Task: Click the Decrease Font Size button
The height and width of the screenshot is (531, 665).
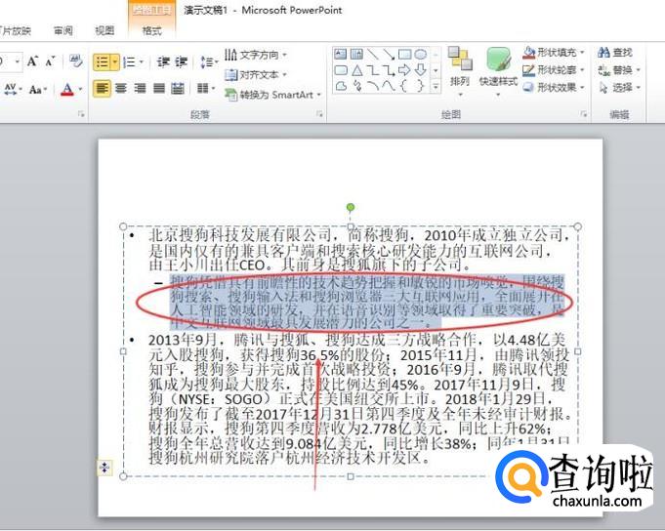Action: tap(50, 61)
